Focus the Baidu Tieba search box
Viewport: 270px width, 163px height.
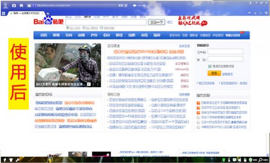pyautogui.click(x=106, y=22)
